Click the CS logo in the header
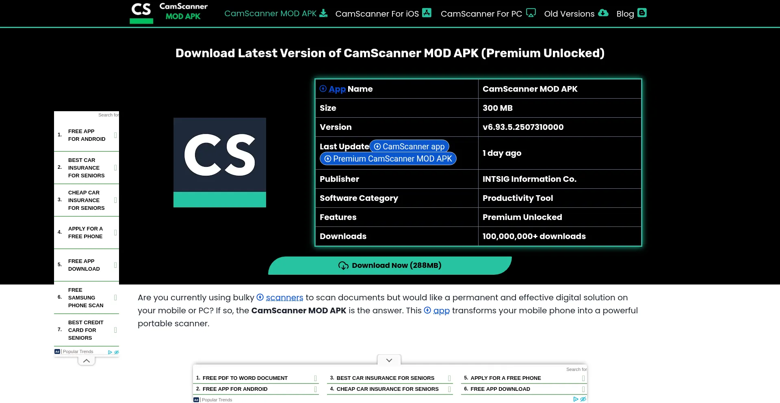 [x=141, y=13]
